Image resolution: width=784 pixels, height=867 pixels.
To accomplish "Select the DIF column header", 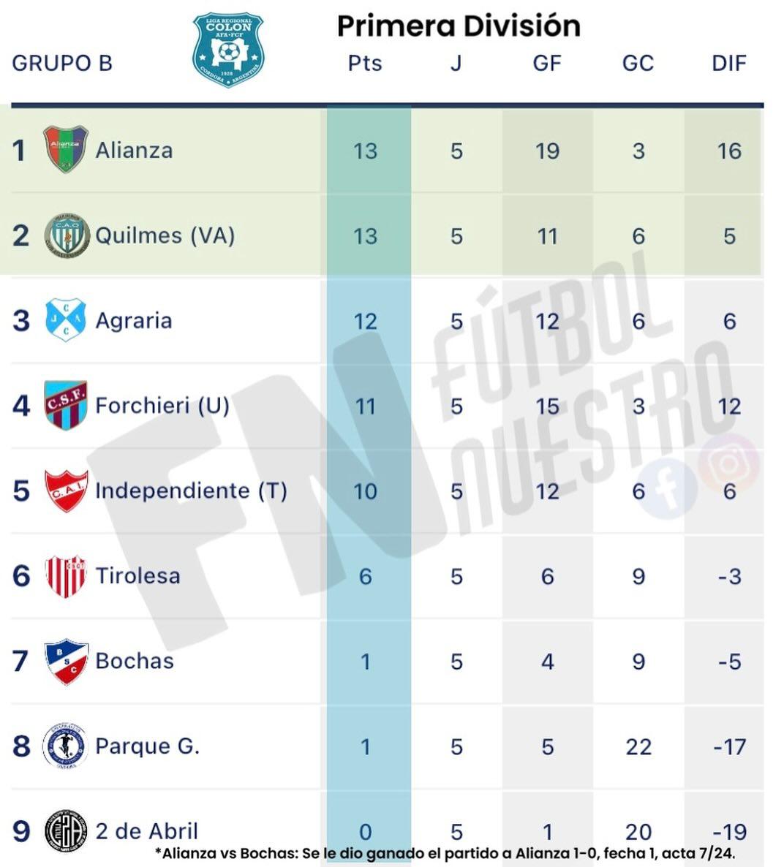I will click(x=729, y=64).
